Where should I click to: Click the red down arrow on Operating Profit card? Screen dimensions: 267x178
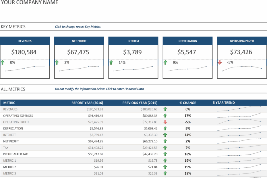220,62
